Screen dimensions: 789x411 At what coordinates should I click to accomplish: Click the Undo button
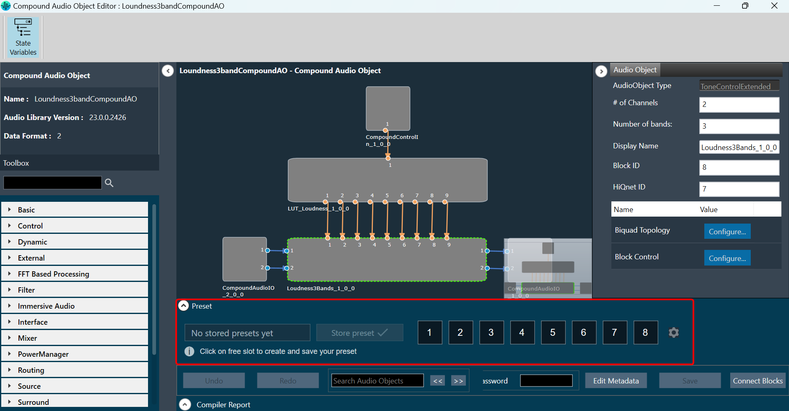click(214, 381)
